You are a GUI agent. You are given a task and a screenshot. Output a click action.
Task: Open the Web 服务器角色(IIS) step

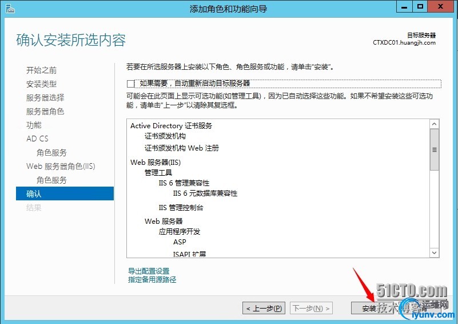coord(61,166)
